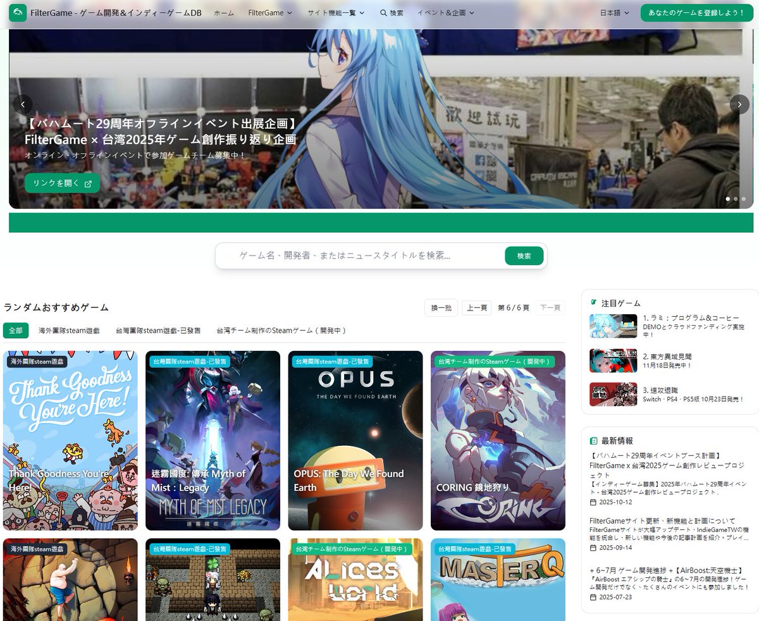This screenshot has height=621, width=759.
Task: Click the FilterGame logo icon
Action: pyautogui.click(x=18, y=13)
